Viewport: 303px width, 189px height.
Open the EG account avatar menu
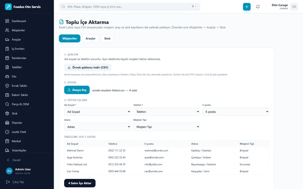pos(294,7)
